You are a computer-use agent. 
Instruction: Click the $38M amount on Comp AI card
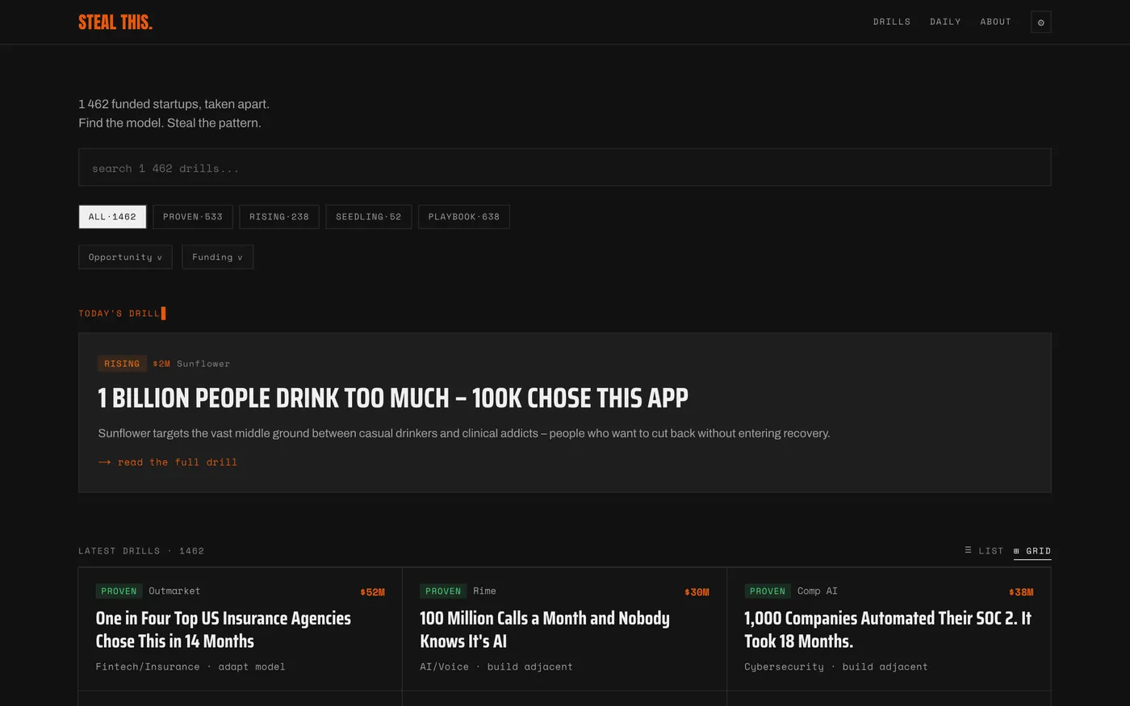(x=1021, y=592)
